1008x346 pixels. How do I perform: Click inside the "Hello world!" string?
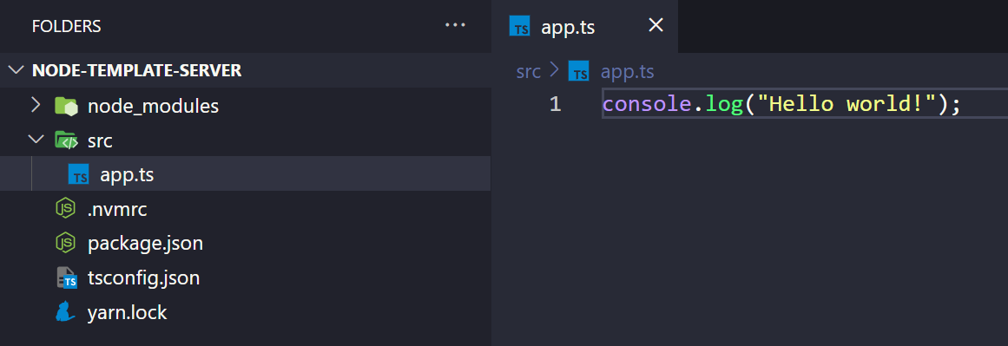846,103
